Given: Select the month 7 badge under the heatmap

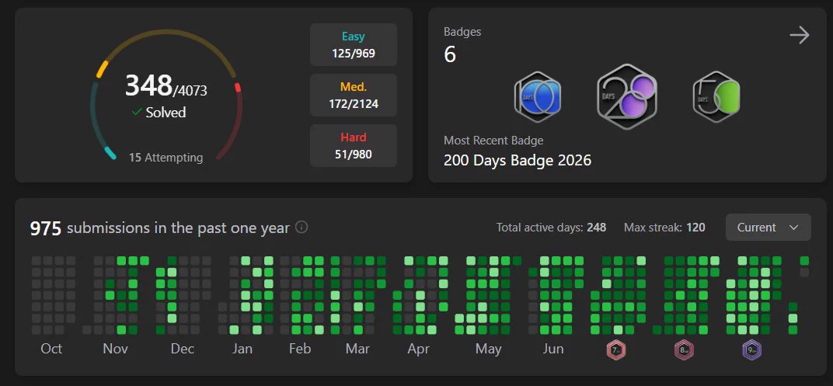Looking at the screenshot, I should 616,350.
